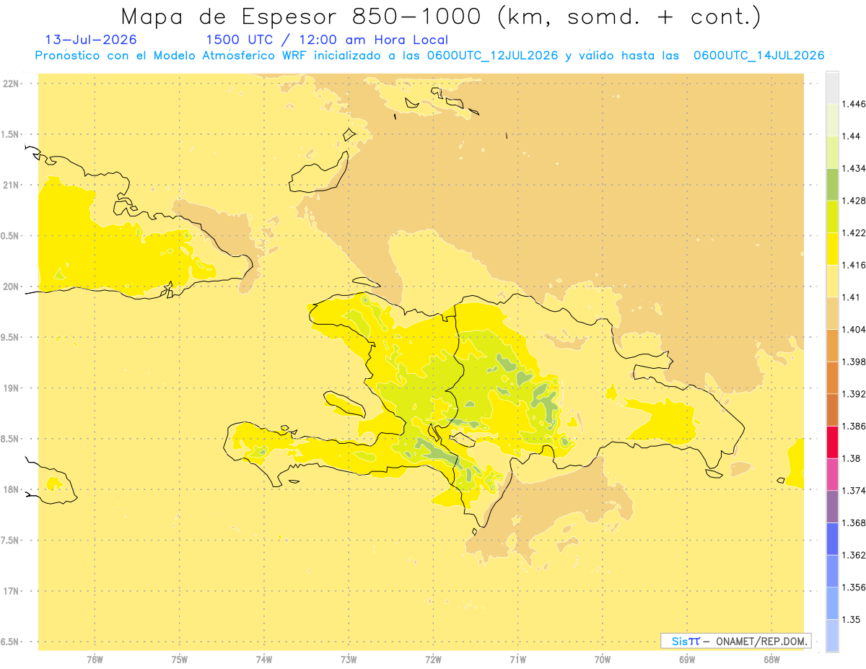The image size is (866, 669).
Task: Pick the red swatch between 1.38 and 1.386
Action: coord(832,442)
